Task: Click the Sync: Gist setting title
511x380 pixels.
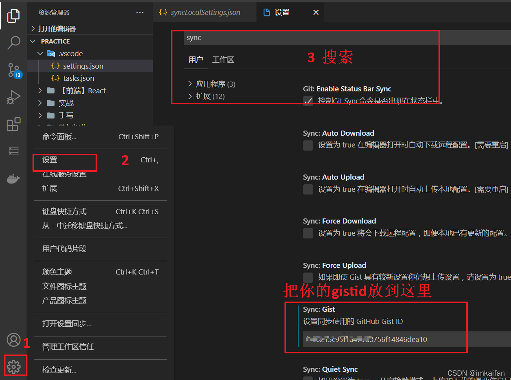Action: 319,309
